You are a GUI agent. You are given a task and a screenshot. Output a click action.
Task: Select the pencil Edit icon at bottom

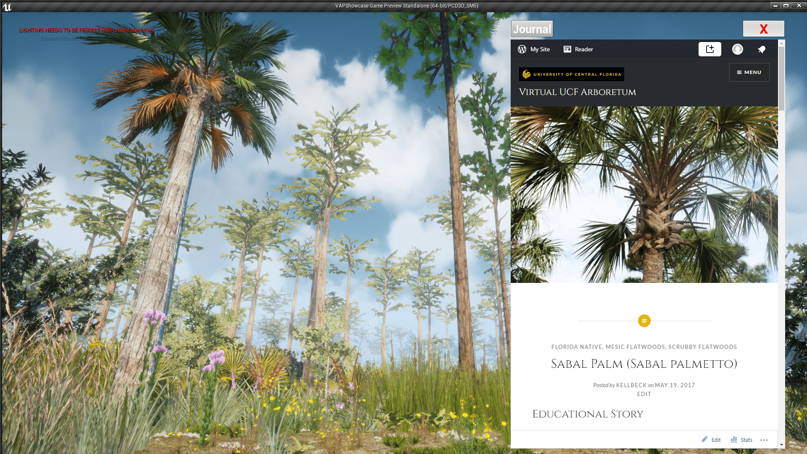point(704,439)
